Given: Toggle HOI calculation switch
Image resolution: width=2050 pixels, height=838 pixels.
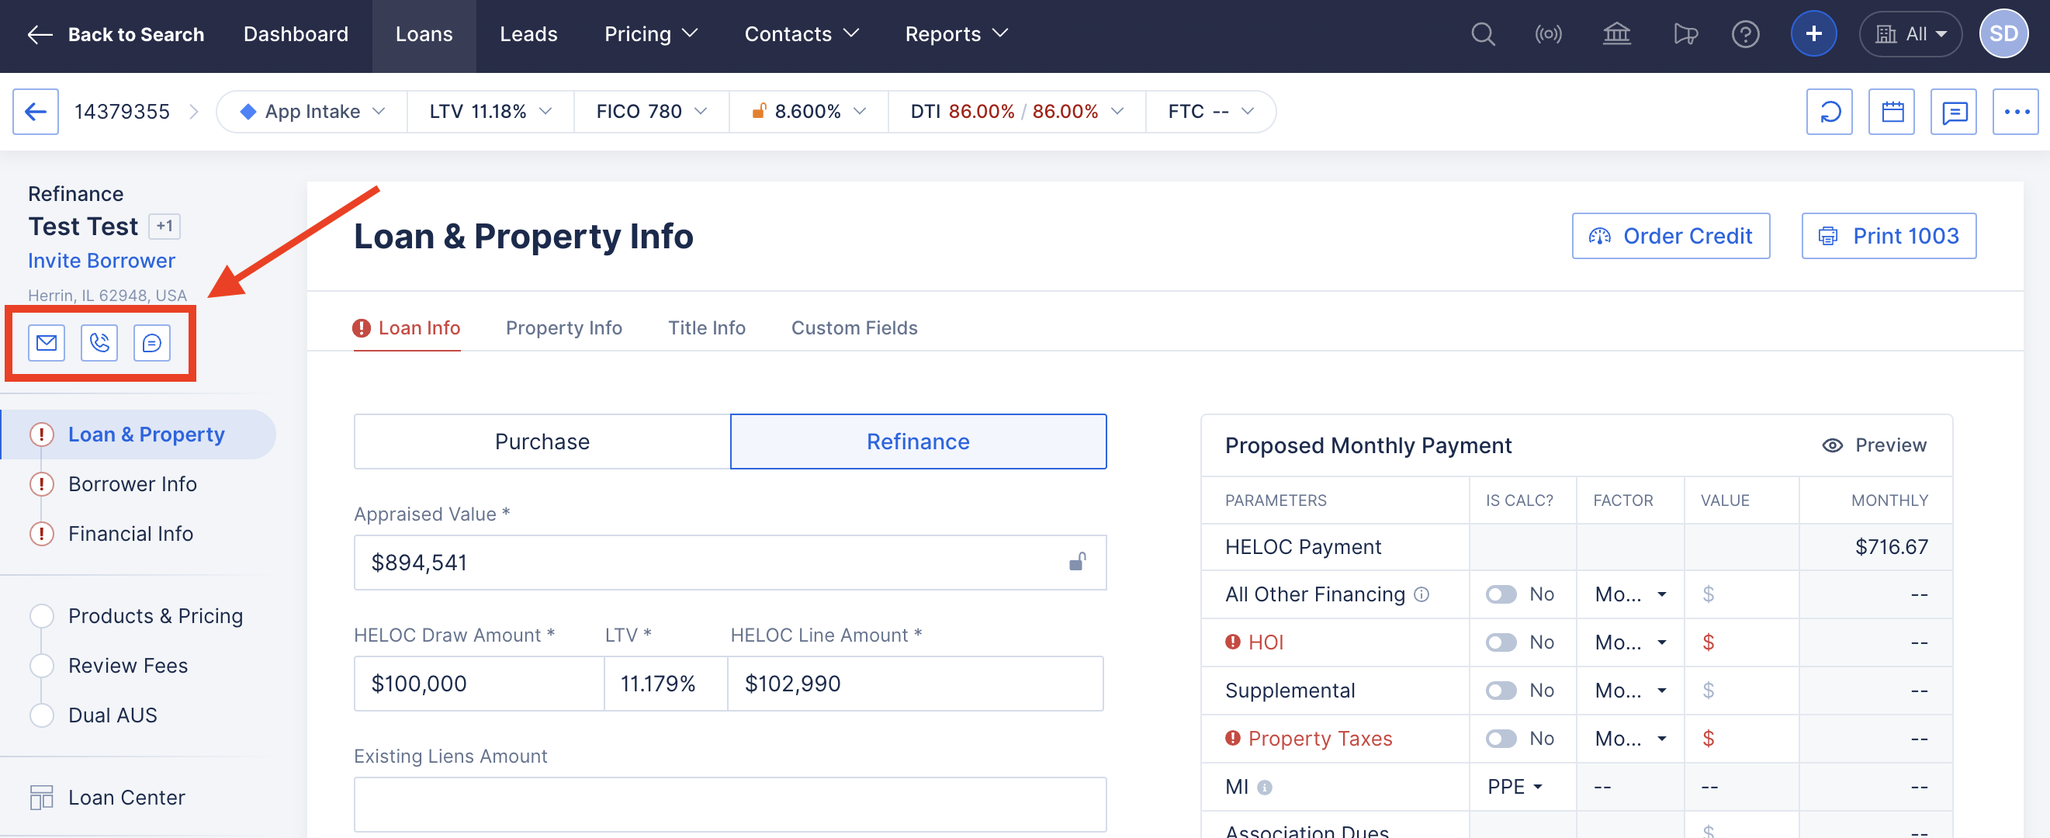Looking at the screenshot, I should 1501,642.
